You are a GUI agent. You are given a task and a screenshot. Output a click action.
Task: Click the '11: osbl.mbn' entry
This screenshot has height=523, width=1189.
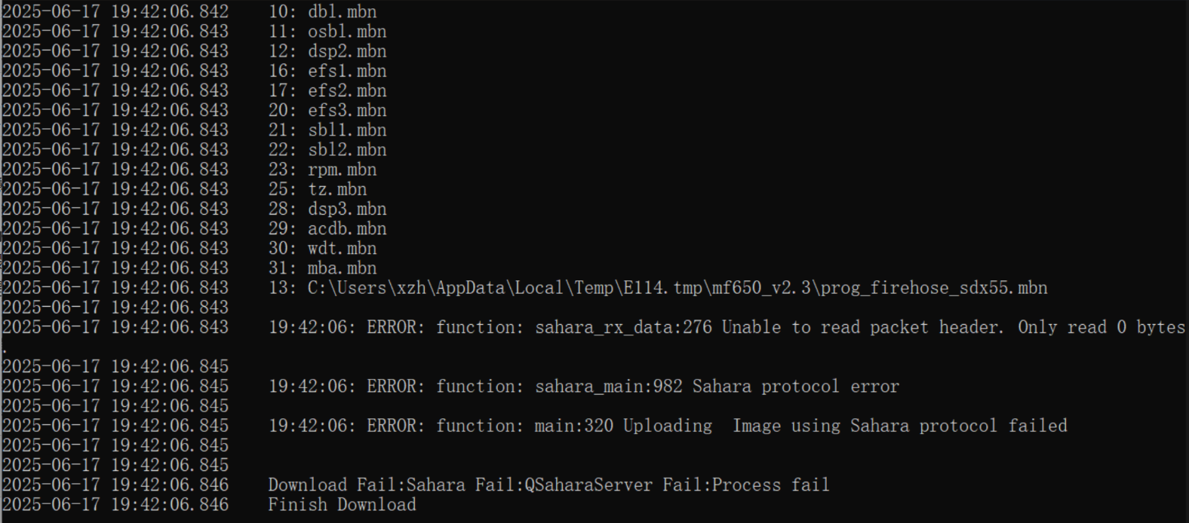tap(327, 32)
